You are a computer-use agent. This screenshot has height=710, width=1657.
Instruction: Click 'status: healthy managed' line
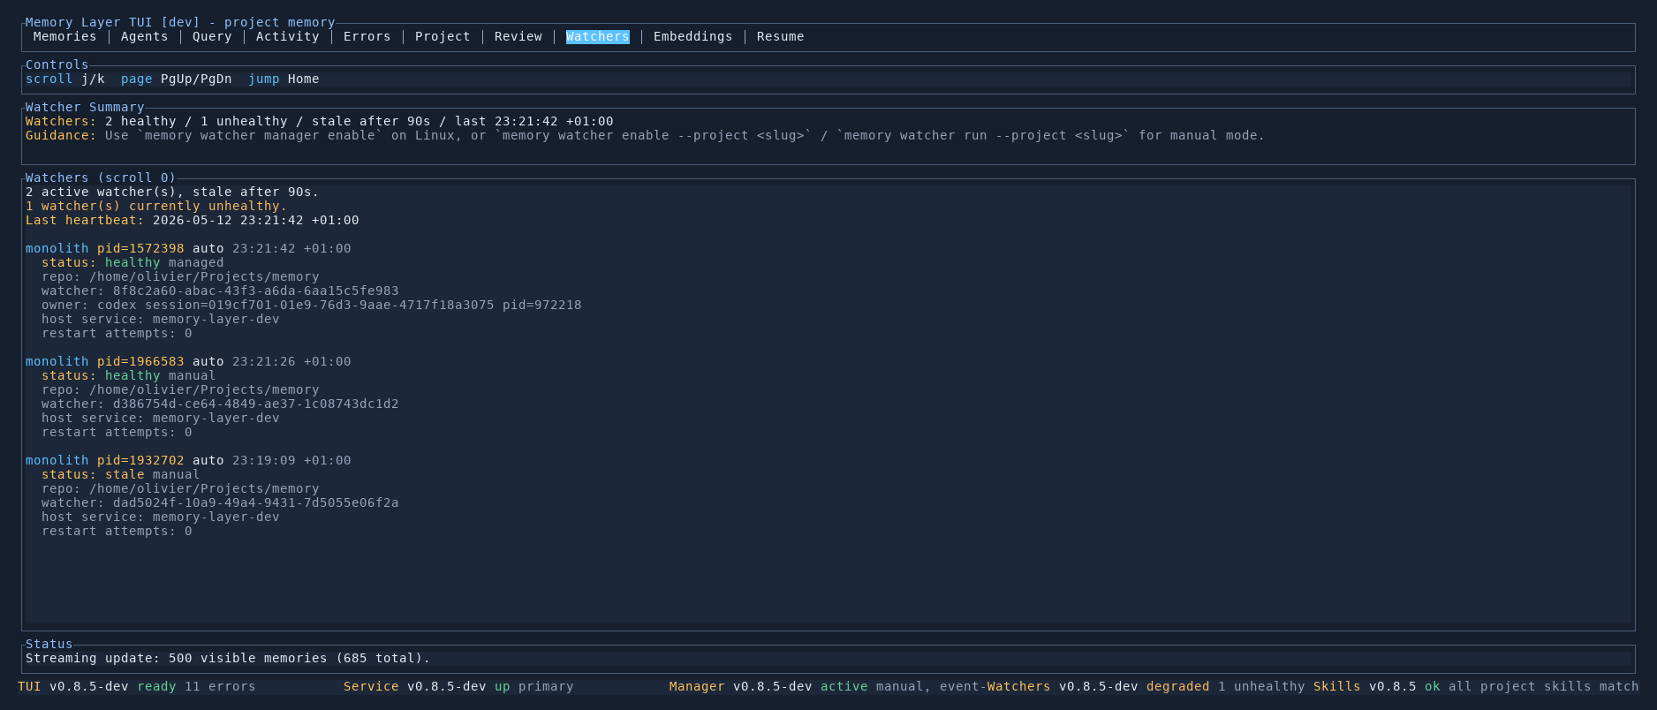pyautogui.click(x=132, y=262)
